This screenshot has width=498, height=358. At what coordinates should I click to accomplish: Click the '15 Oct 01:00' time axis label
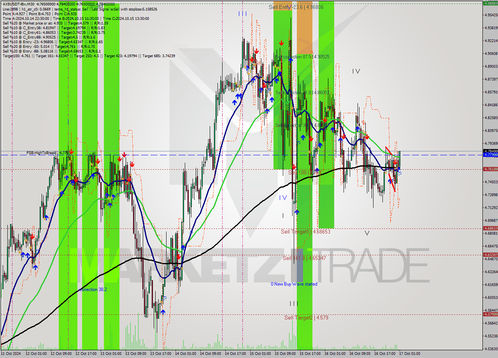coord(260,354)
